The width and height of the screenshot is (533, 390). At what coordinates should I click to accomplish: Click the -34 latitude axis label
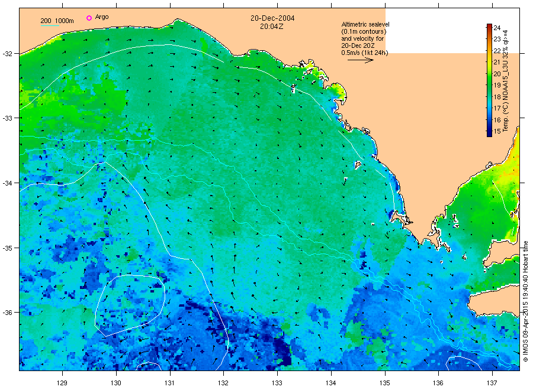click(7, 183)
